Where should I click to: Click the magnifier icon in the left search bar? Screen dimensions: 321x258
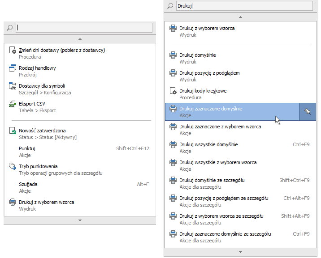click(x=10, y=28)
